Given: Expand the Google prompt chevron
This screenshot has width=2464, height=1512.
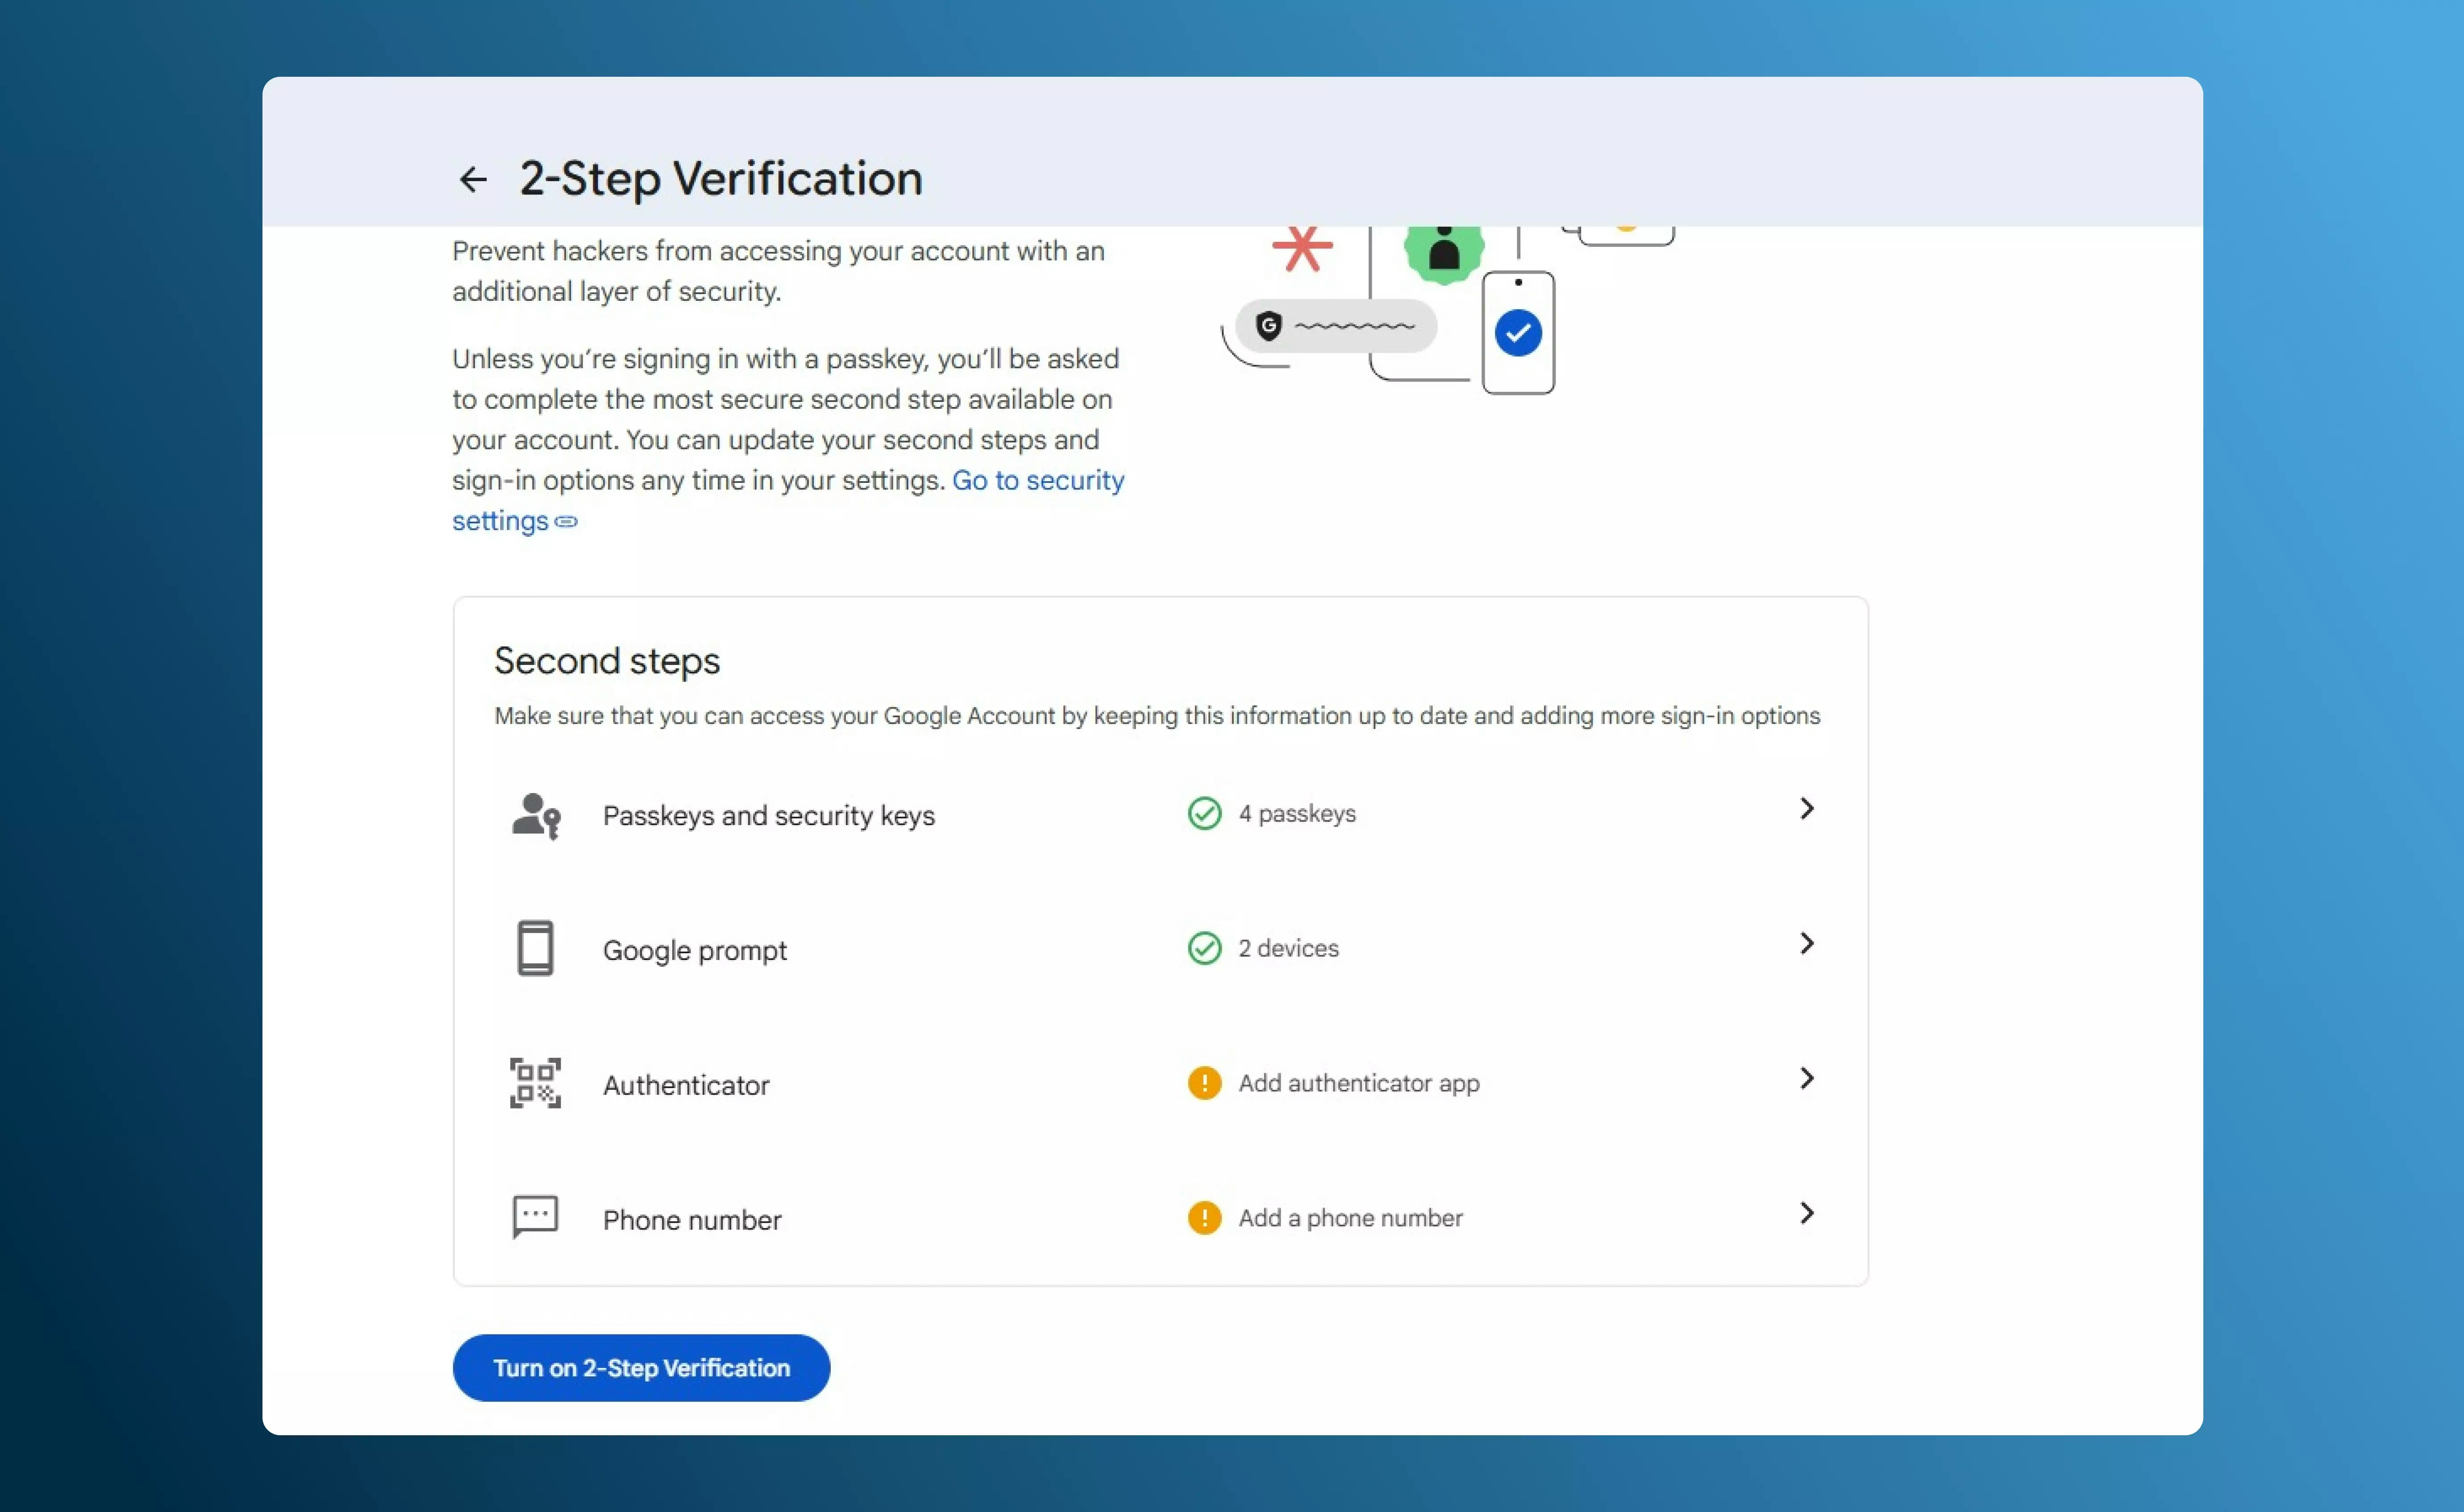Looking at the screenshot, I should tap(1806, 943).
